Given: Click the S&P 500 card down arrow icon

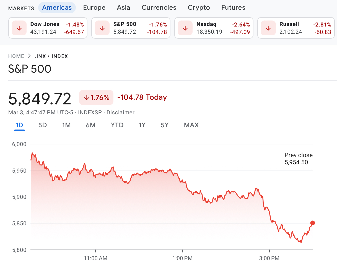Looking at the screenshot, I should coord(102,28).
